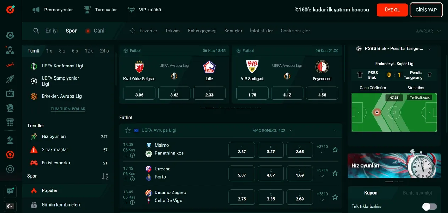Favorite the Dinamo Zagreb vs Celta match
Screen dimensions: 448x213
(335, 197)
